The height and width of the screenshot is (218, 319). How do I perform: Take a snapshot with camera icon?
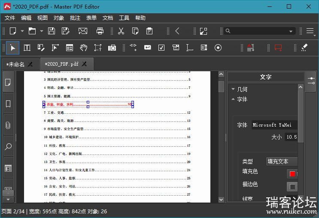[112, 48]
